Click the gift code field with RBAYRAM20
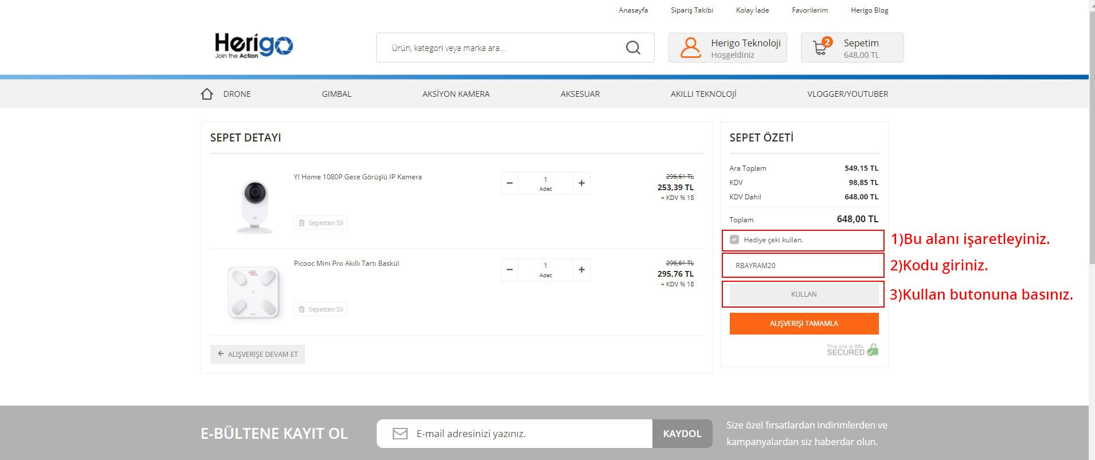This screenshot has height=460, width=1095. [804, 265]
